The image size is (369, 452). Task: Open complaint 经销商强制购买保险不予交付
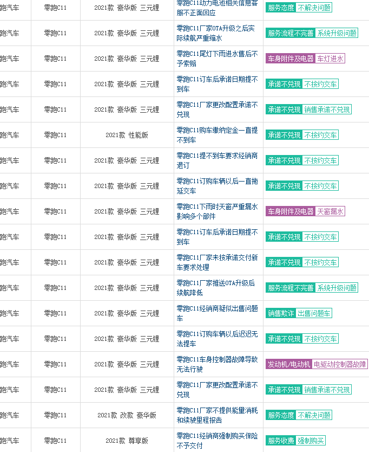pyautogui.click(x=217, y=441)
